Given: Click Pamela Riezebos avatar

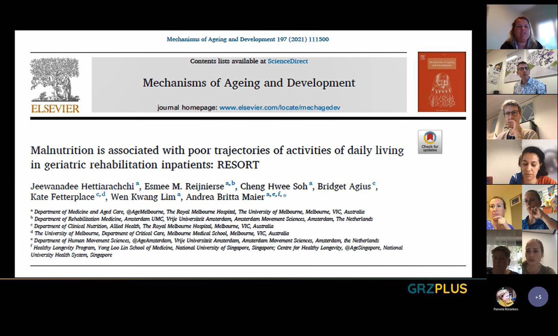Looking at the screenshot, I should pos(506,296).
